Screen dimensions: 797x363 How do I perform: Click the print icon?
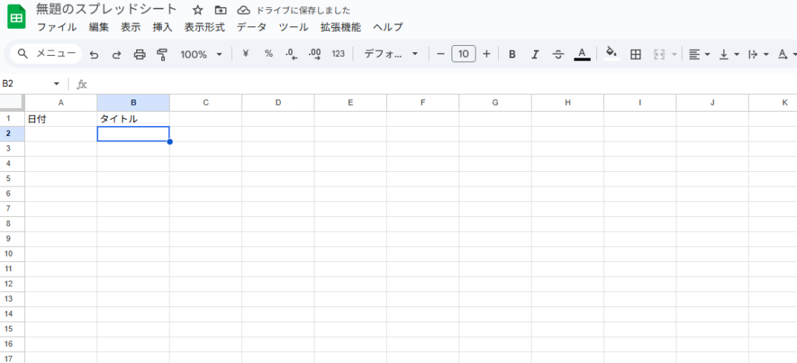[x=140, y=54]
